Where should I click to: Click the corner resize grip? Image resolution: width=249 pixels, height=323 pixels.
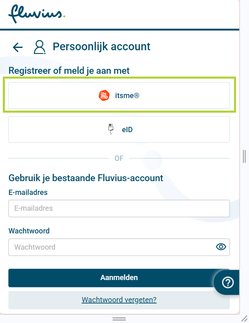pyautogui.click(x=245, y=319)
